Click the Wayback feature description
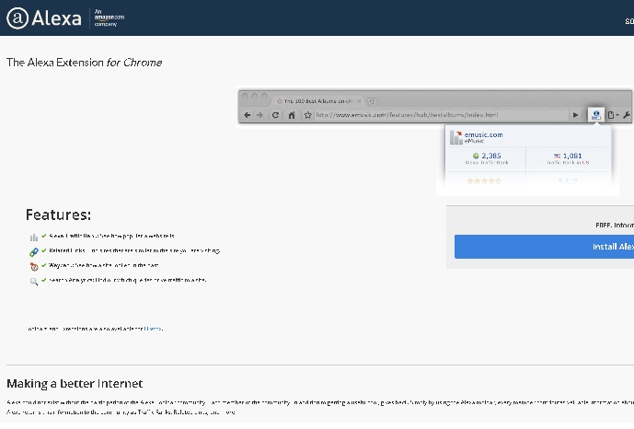Screen dimensions: 634x429 coord(103,266)
